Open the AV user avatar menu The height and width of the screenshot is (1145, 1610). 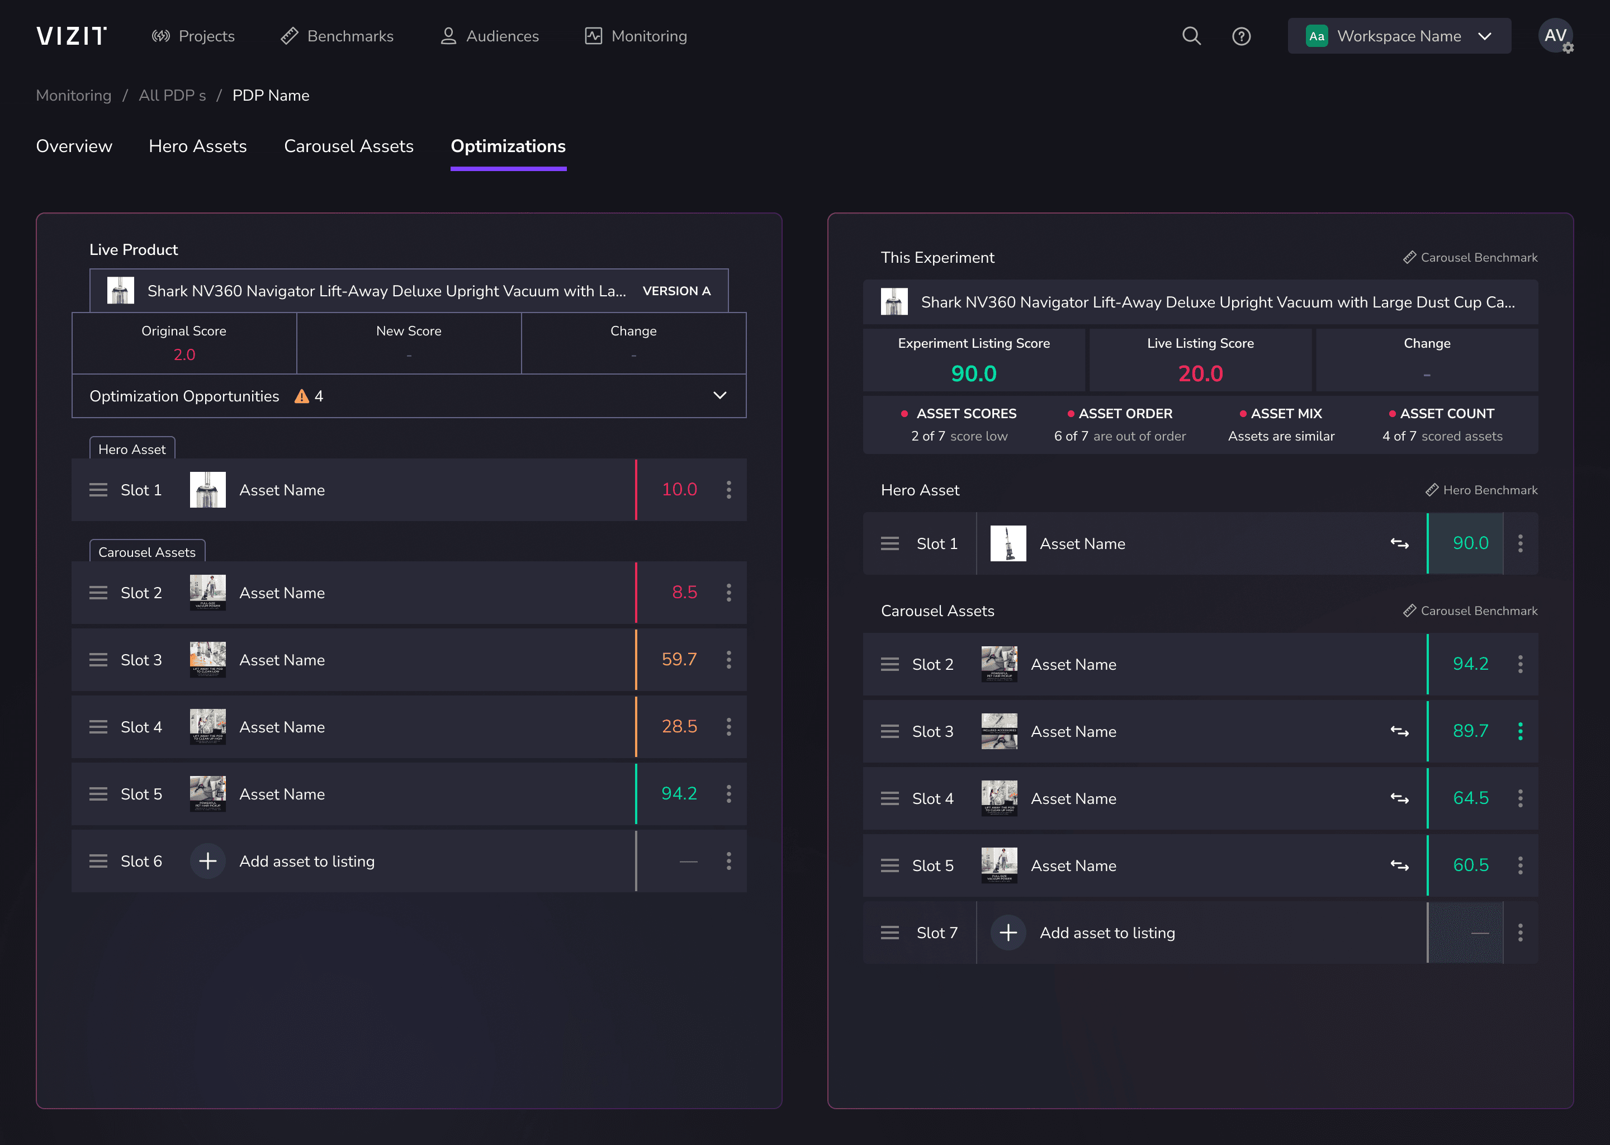click(x=1555, y=36)
